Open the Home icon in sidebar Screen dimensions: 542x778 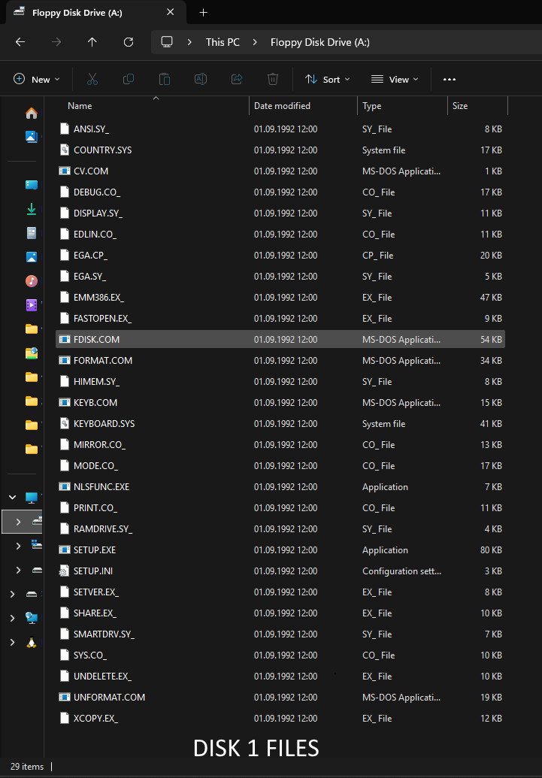[32, 114]
